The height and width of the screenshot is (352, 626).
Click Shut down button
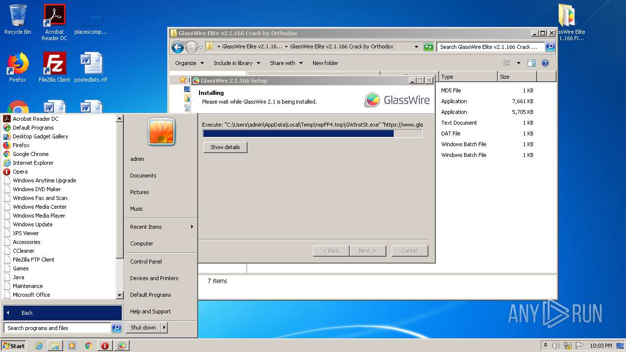tap(143, 328)
